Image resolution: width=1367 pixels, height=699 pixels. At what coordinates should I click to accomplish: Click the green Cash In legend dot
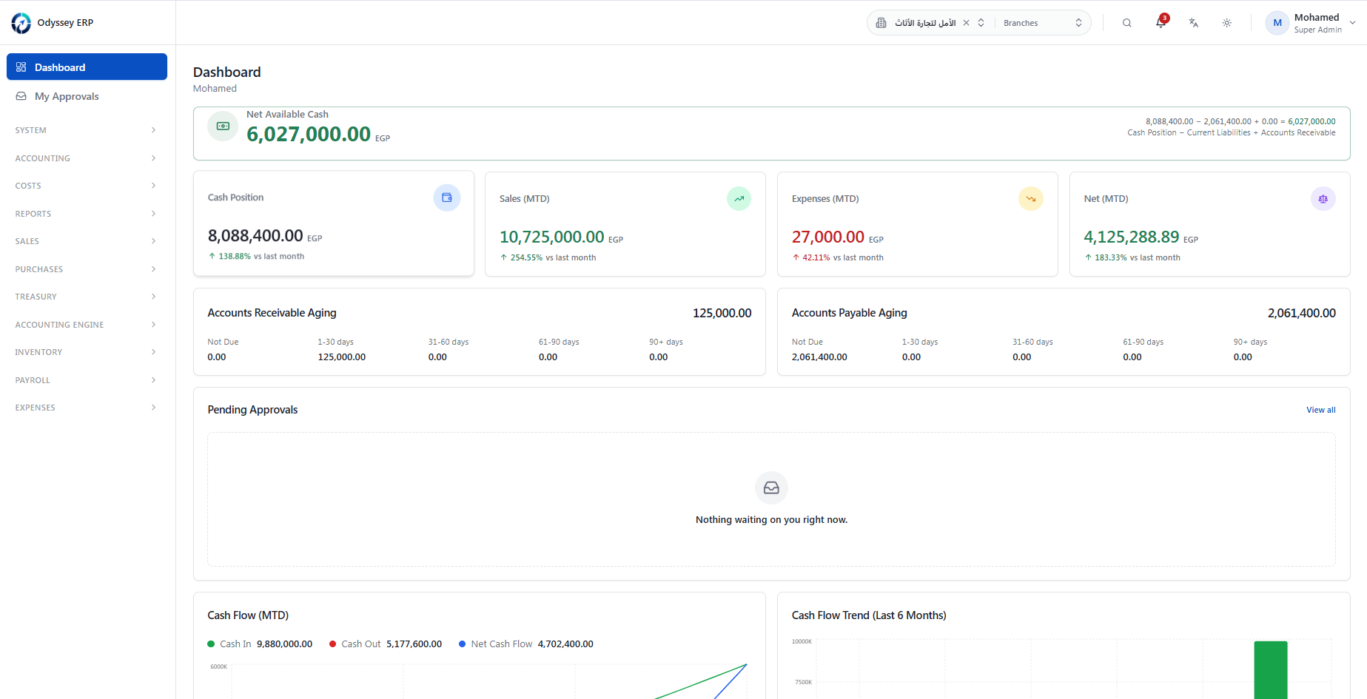click(211, 644)
